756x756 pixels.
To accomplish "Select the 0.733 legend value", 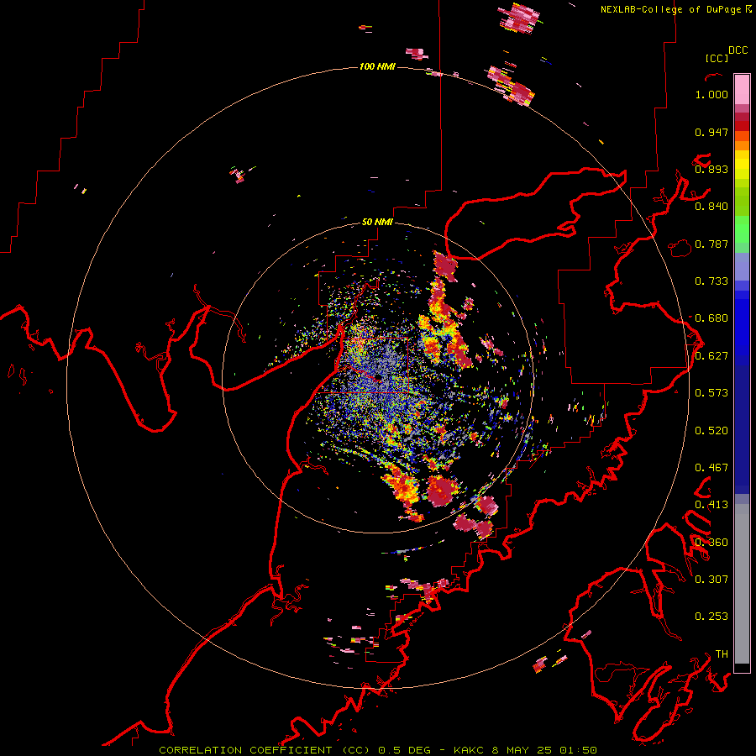I will pyautogui.click(x=711, y=281).
